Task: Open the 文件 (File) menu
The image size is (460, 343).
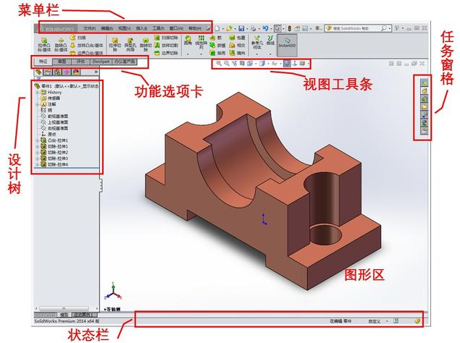Action: (x=90, y=28)
